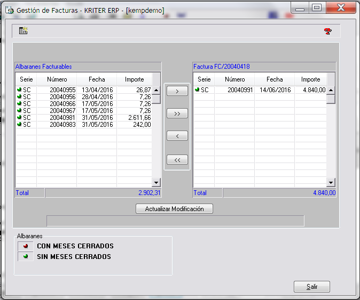Sort Albaranes Facturables by Número header
This screenshot has height=300, width=360.
coord(57,79)
